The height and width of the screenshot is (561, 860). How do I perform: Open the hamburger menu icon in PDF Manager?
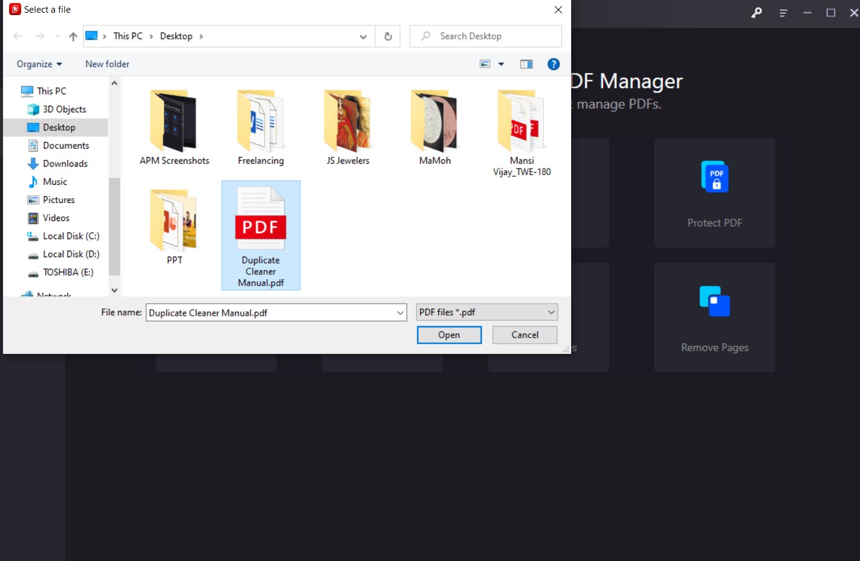pyautogui.click(x=783, y=12)
